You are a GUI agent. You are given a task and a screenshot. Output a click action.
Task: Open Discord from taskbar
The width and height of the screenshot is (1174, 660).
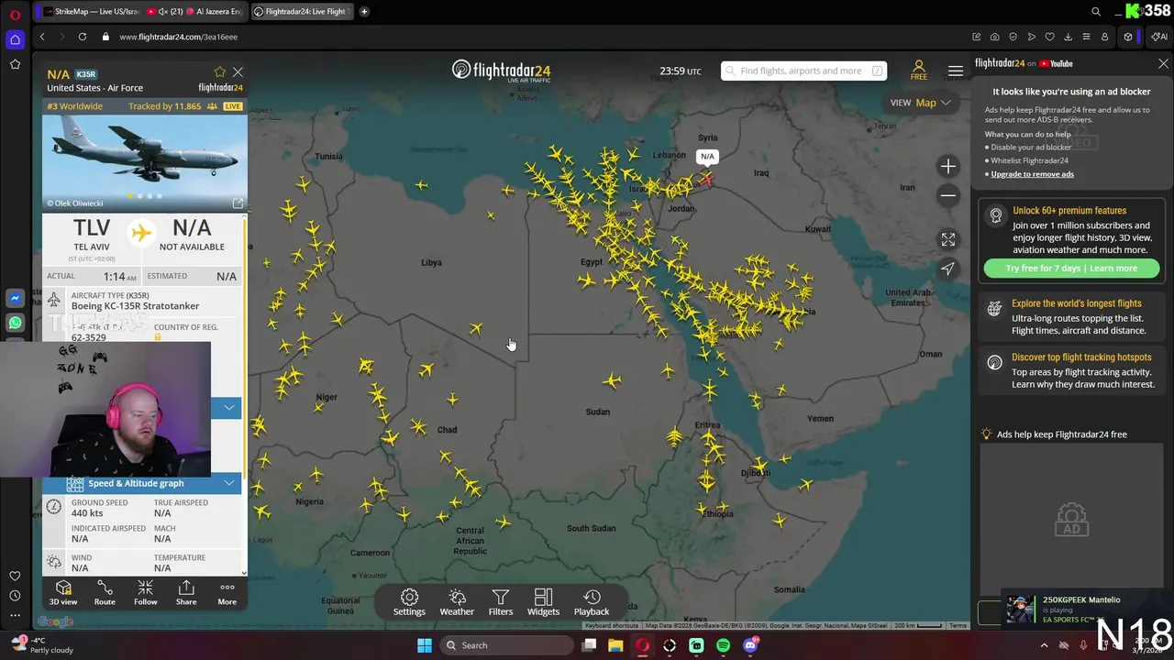click(750, 645)
